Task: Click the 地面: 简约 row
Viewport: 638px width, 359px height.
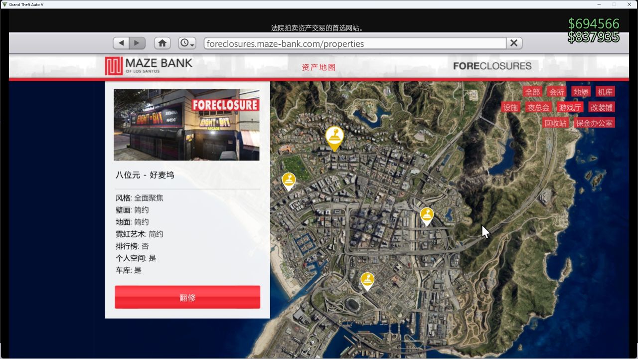Action: point(132,222)
